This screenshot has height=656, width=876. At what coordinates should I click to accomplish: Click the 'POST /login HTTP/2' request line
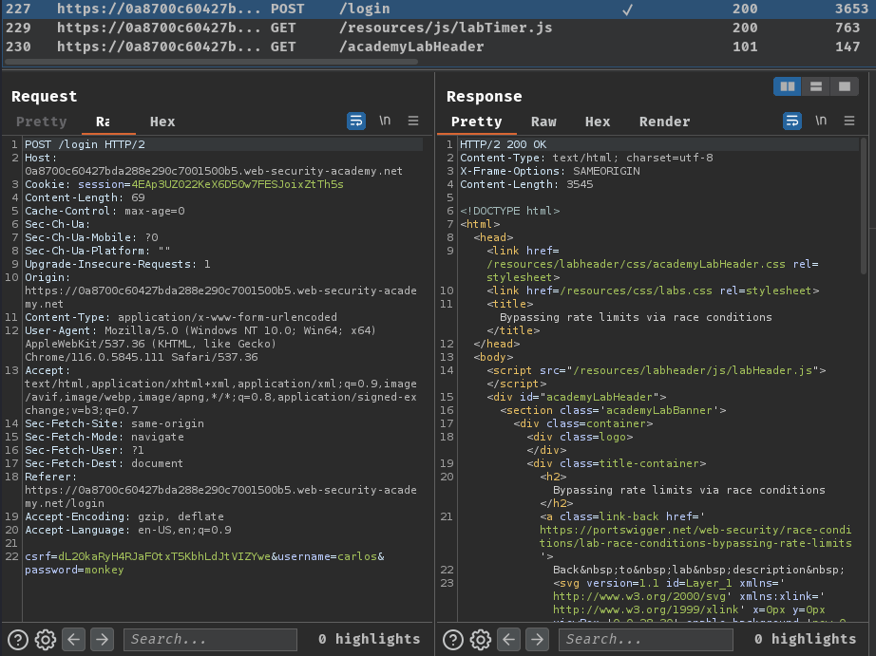click(x=85, y=144)
